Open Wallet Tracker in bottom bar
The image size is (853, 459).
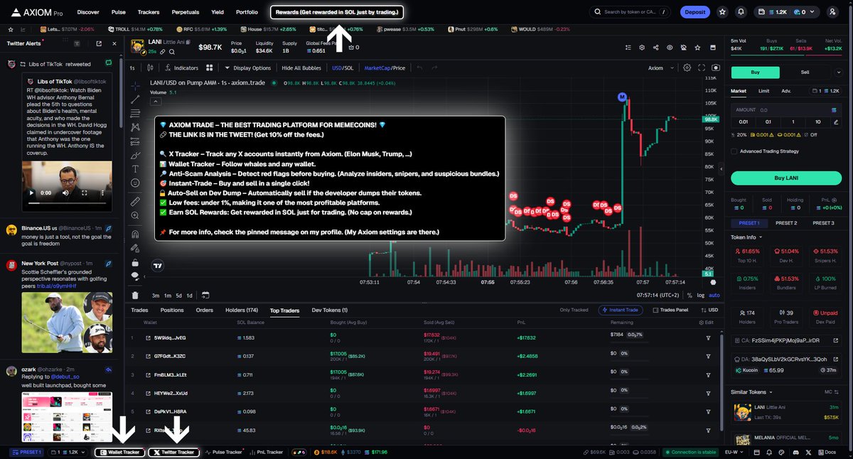[119, 452]
